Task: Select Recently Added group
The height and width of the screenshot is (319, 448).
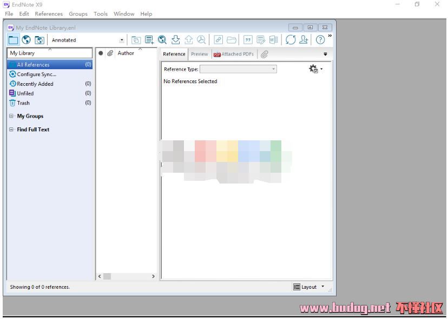Action: pos(50,84)
